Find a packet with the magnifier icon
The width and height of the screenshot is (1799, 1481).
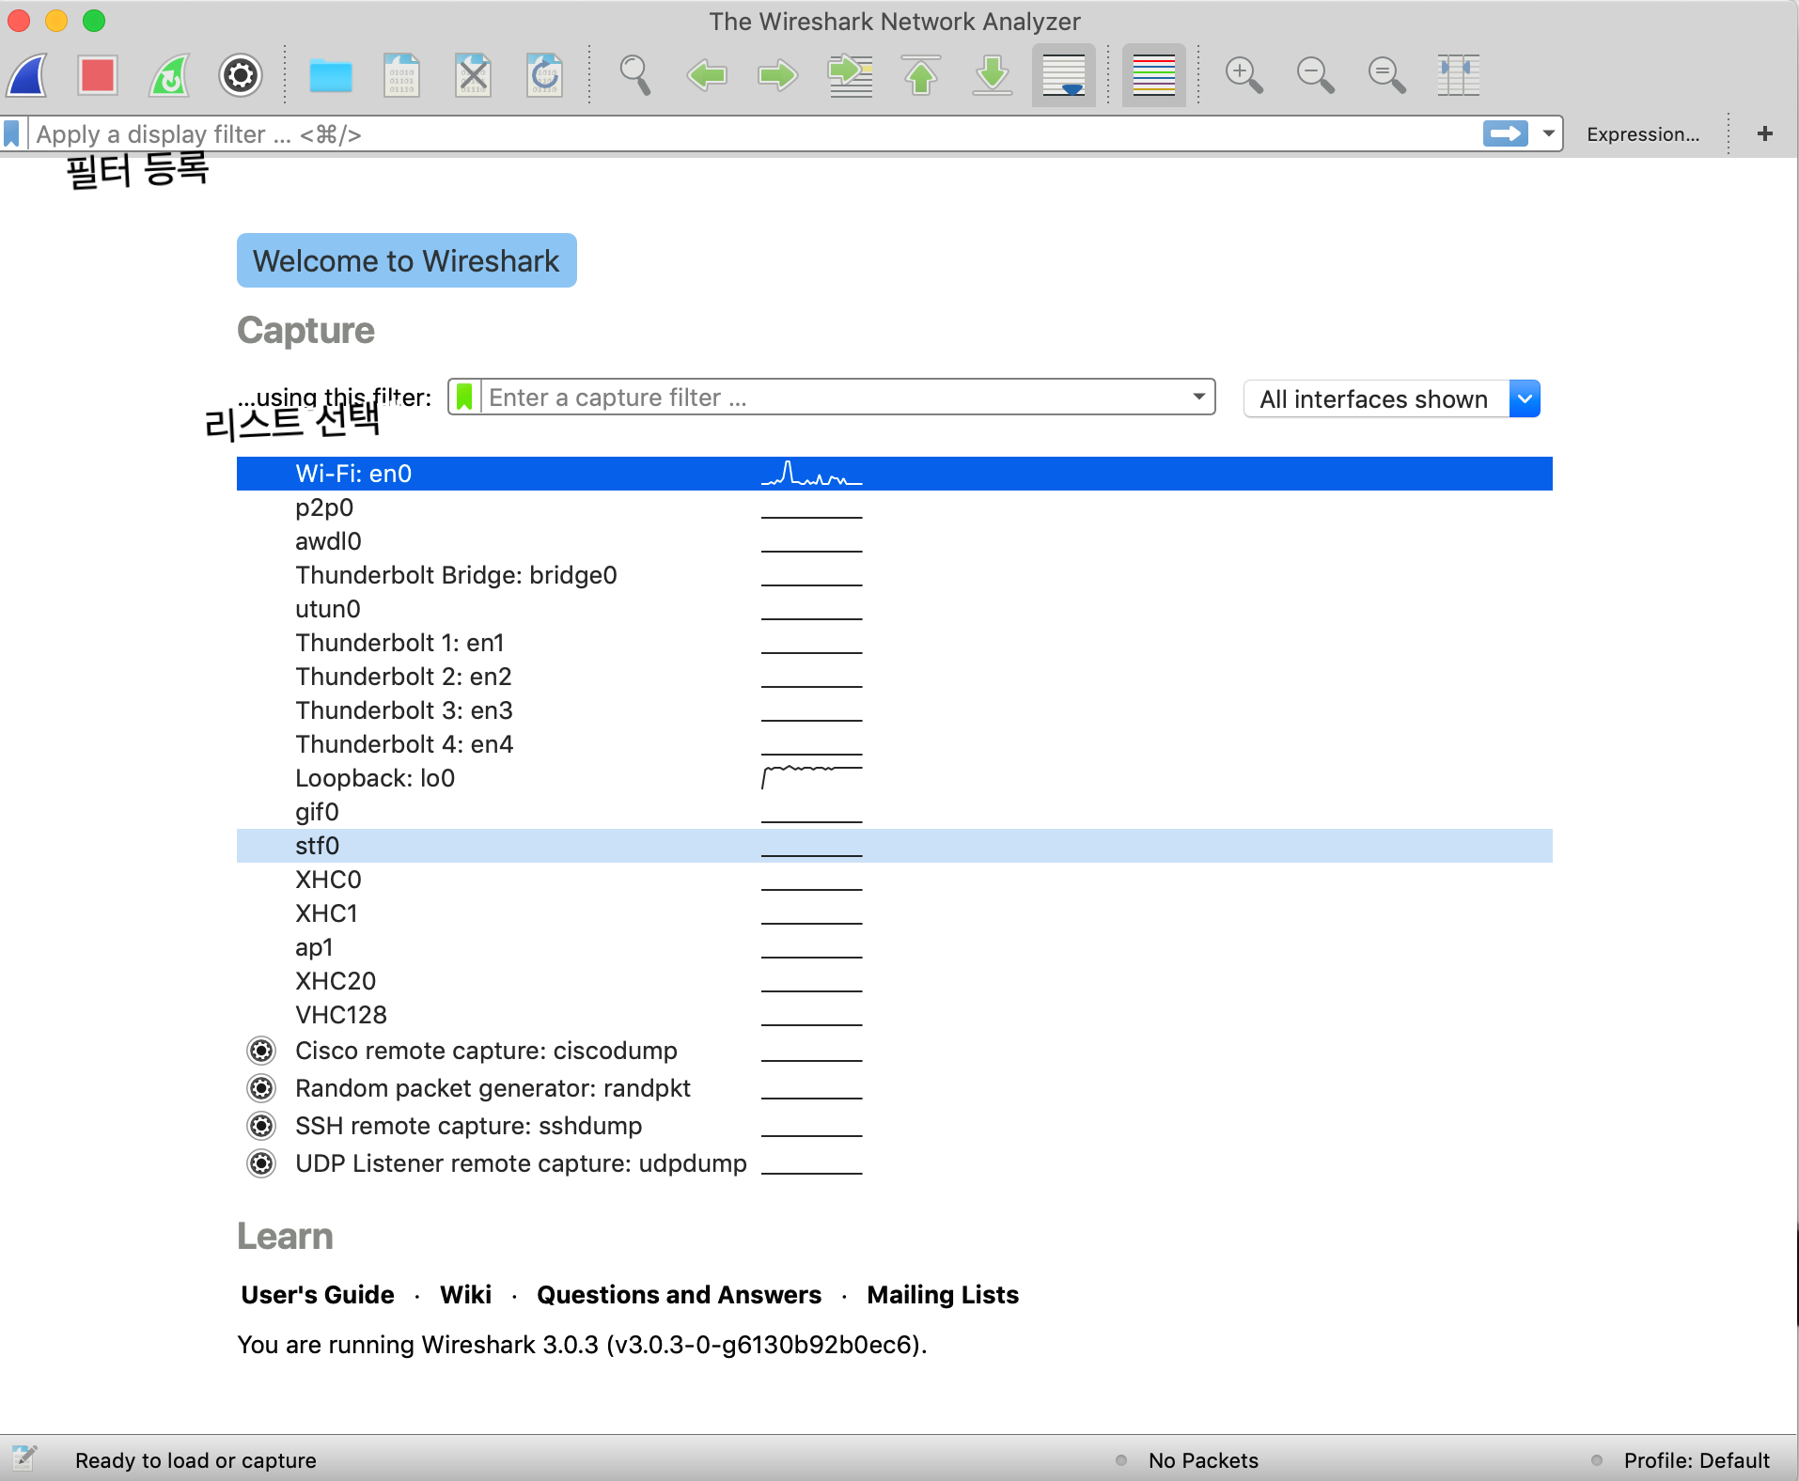point(635,75)
